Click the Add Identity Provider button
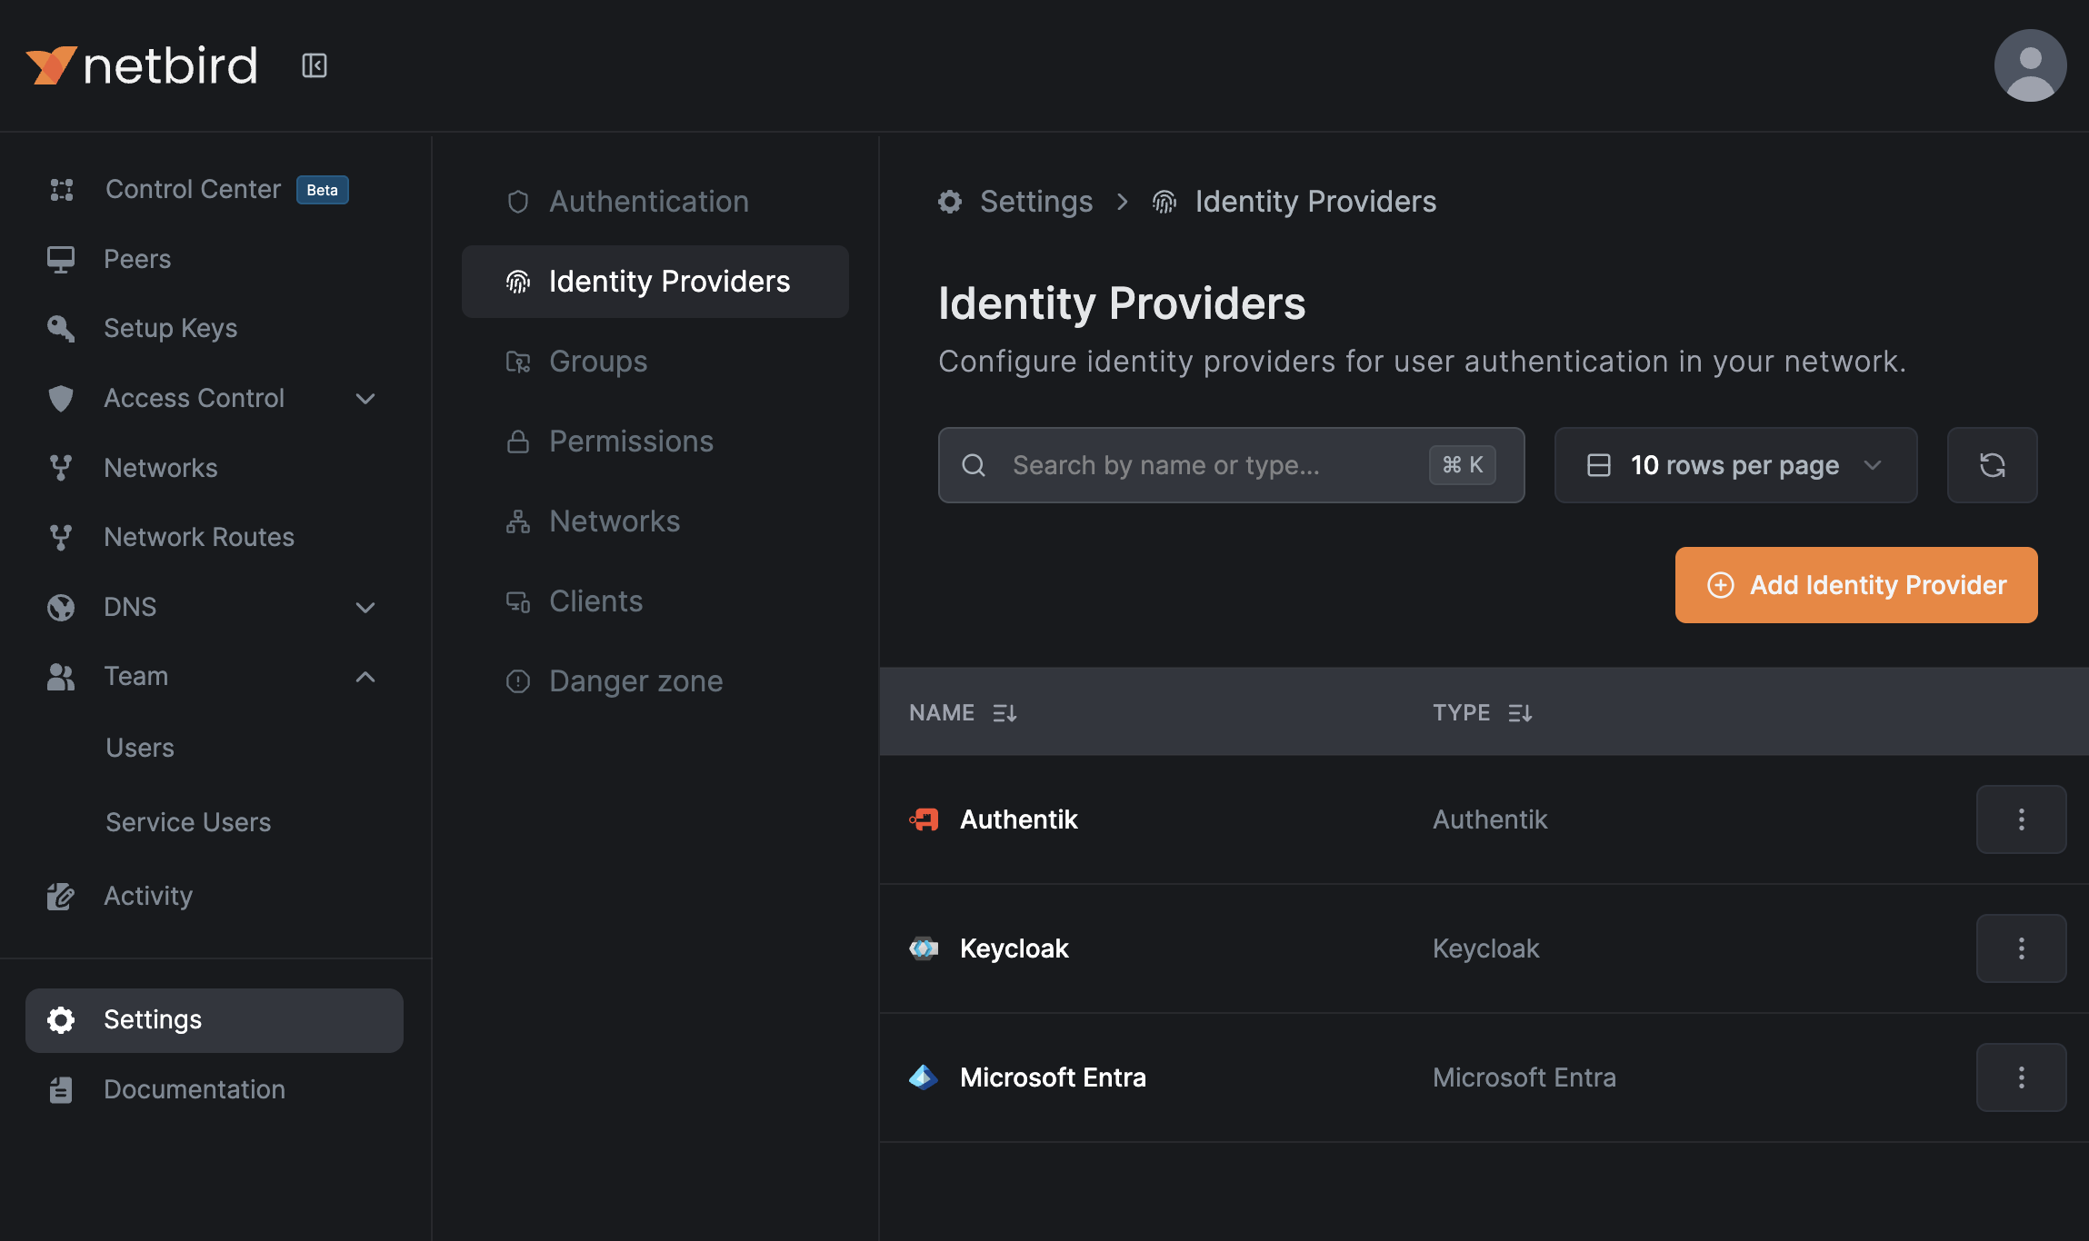2089x1241 pixels. pyautogui.click(x=1855, y=585)
